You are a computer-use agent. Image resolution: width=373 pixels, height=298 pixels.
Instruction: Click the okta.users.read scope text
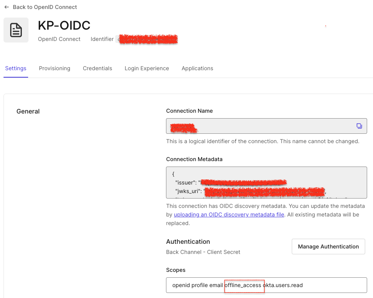point(284,285)
